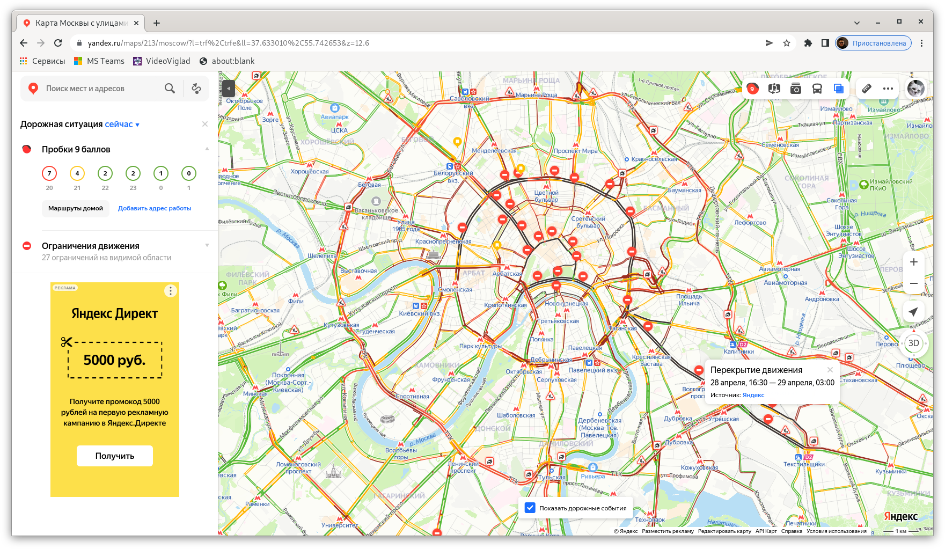
Task: Open the route builder icon
Action: click(196, 89)
